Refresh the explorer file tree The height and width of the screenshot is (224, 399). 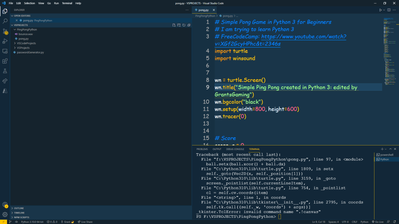click(x=184, y=25)
